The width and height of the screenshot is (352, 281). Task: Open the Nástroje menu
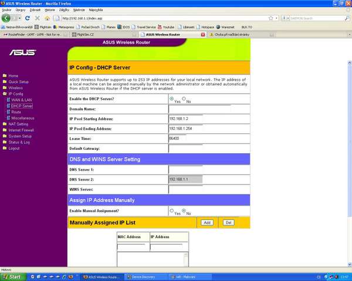point(79,10)
